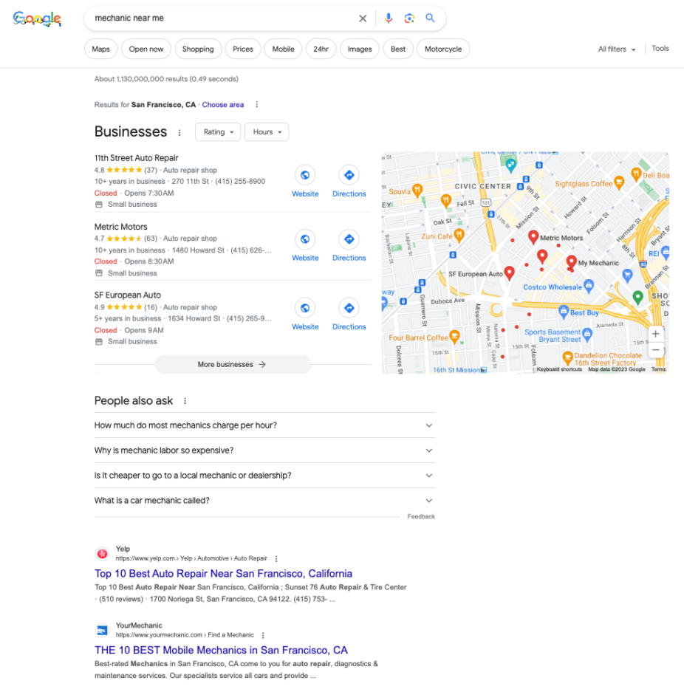Image resolution: width=684 pixels, height=692 pixels.
Task: Switch to the Maps results tab
Action: [x=100, y=49]
